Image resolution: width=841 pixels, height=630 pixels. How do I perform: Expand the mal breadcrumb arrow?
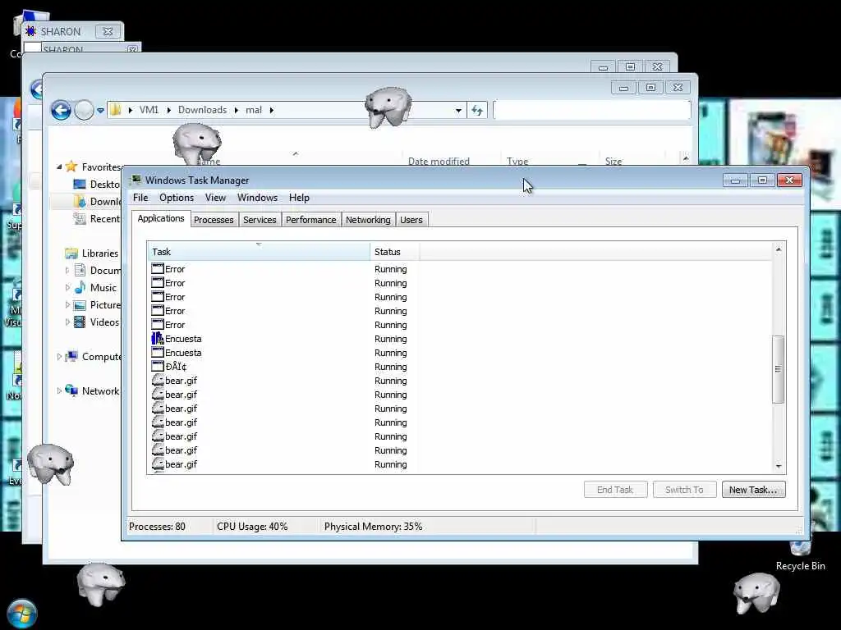(x=271, y=111)
